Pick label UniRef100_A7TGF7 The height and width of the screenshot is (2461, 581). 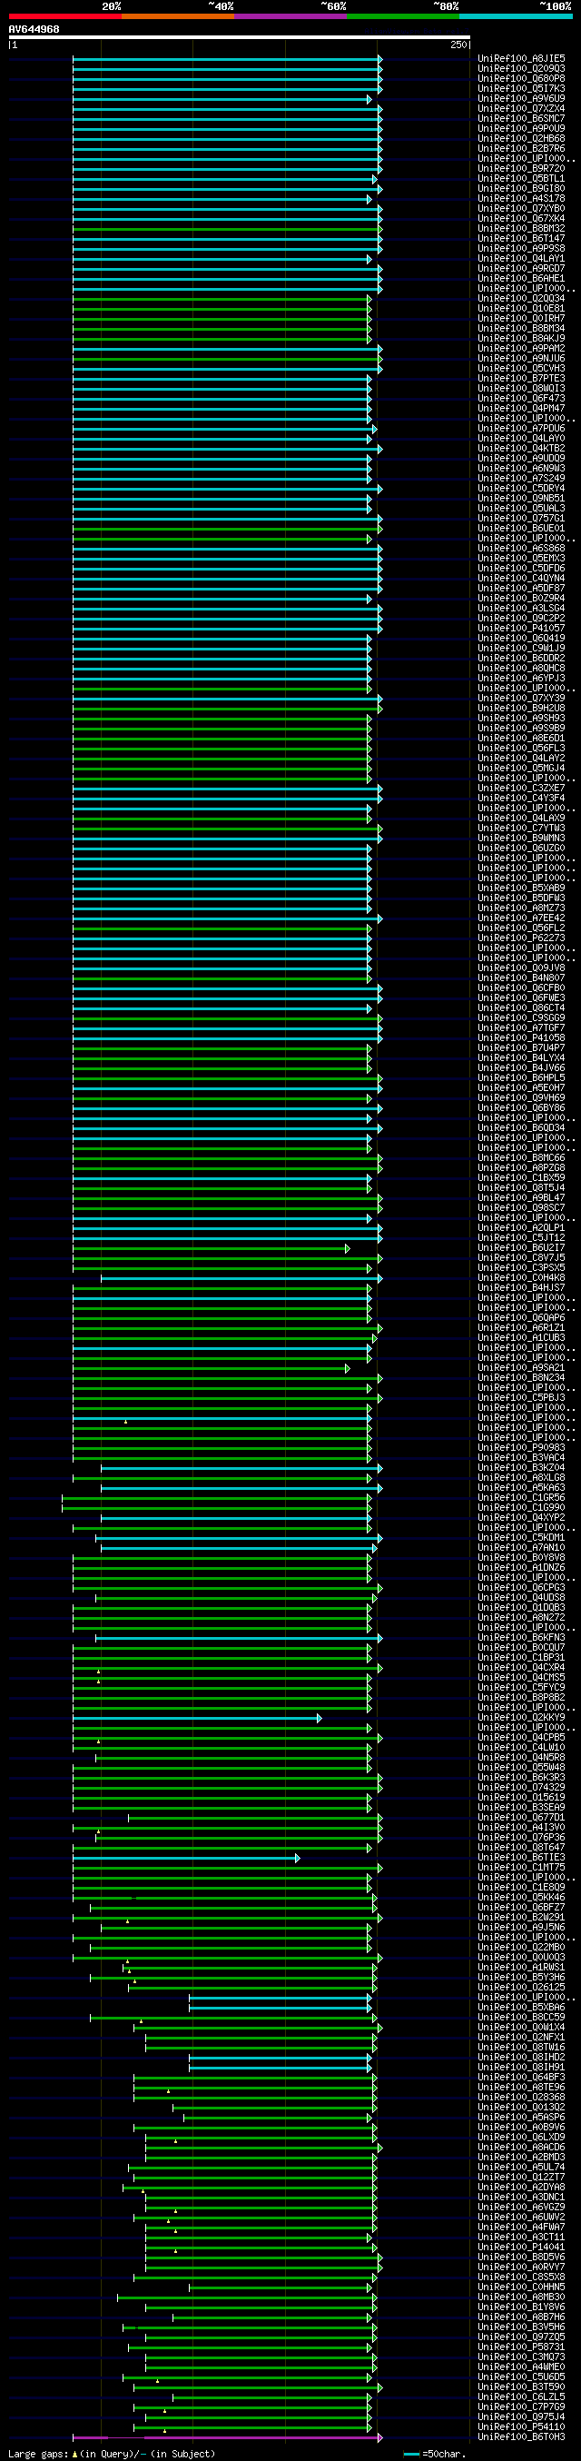[521, 1029]
